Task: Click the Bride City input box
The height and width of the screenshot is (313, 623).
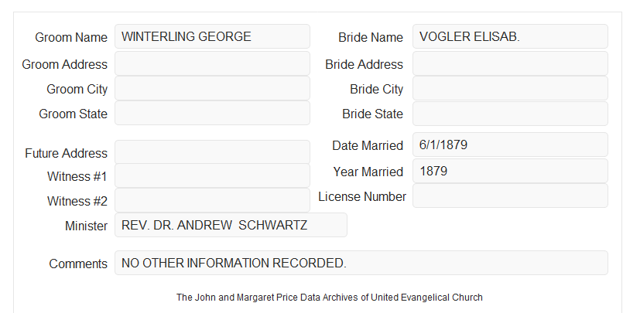Action: click(x=510, y=88)
